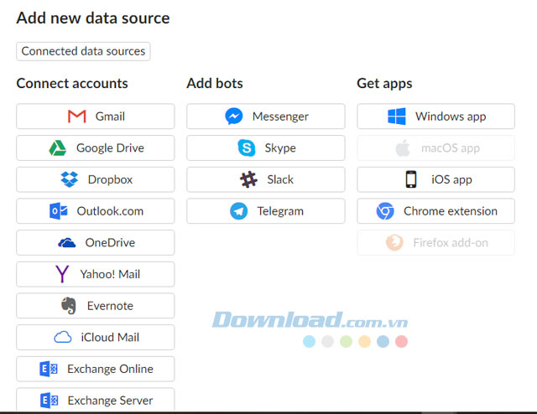Connect Exchange Online account
Image resolution: width=537 pixels, height=414 pixels.
click(95, 369)
